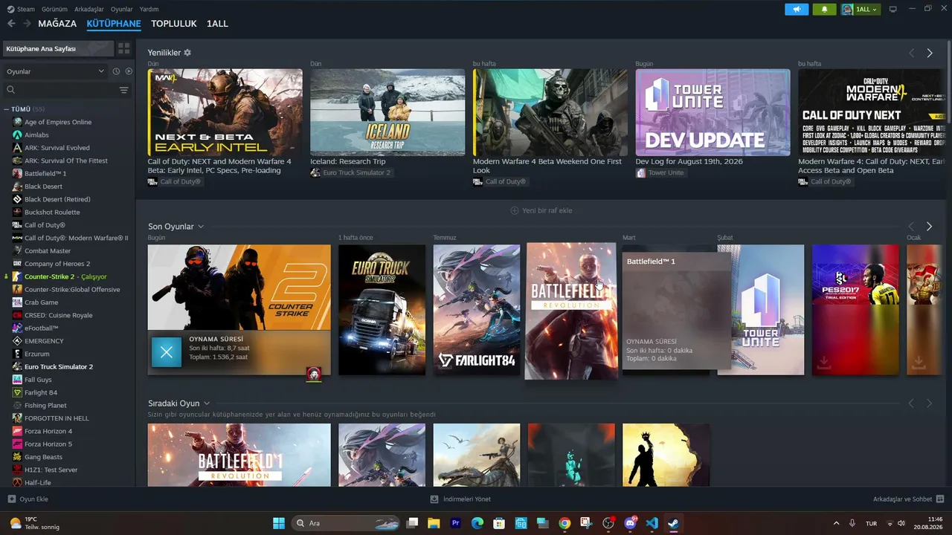Open the blue announcements megaphone button
Screen dimensions: 952x535
tap(797, 10)
